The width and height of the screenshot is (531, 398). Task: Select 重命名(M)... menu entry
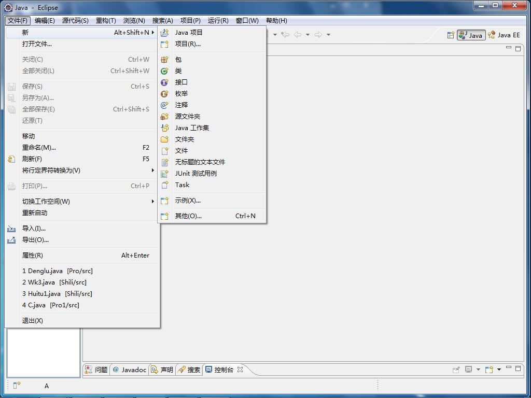(82, 148)
